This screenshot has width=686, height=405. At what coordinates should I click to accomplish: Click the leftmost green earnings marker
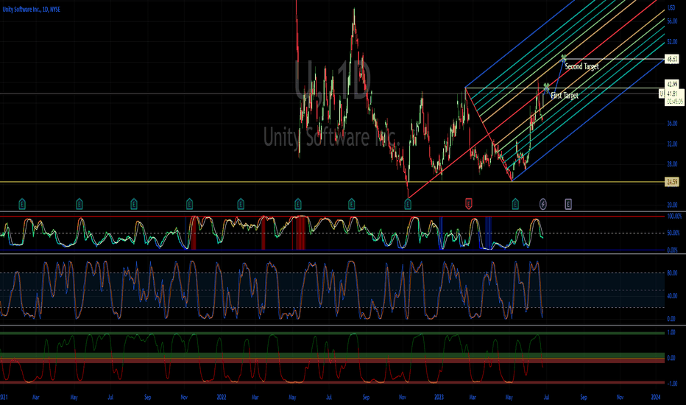pyautogui.click(x=22, y=203)
